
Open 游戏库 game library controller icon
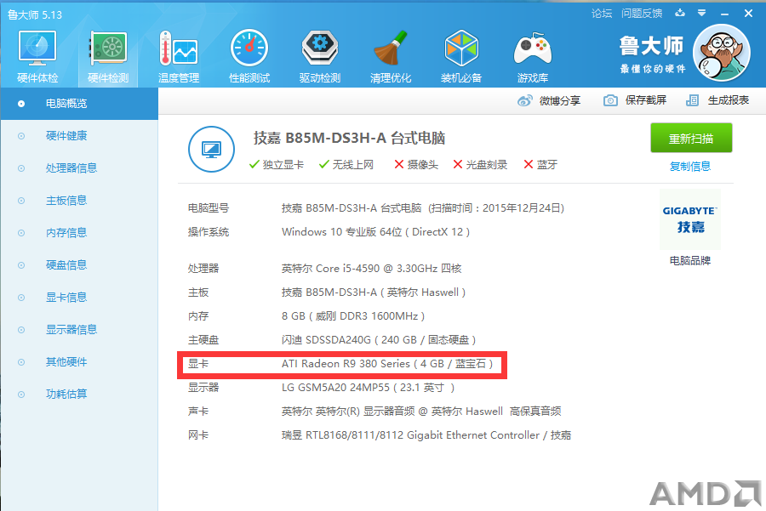pos(533,56)
